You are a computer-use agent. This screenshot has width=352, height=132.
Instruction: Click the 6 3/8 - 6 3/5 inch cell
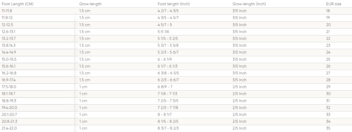click(x=168, y=73)
